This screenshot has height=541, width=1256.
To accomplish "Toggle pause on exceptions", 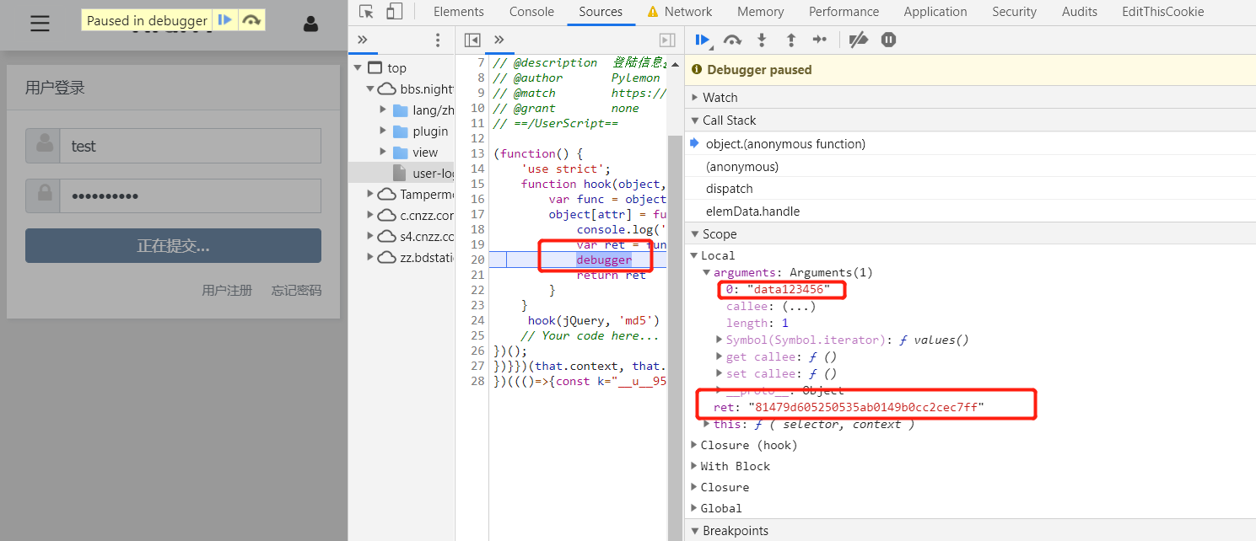I will (x=888, y=40).
